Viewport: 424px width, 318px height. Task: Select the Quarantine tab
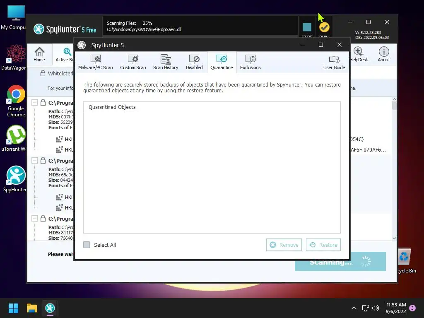222,62
